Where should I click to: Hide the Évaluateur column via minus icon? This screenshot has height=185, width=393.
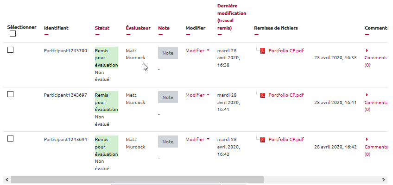click(128, 34)
